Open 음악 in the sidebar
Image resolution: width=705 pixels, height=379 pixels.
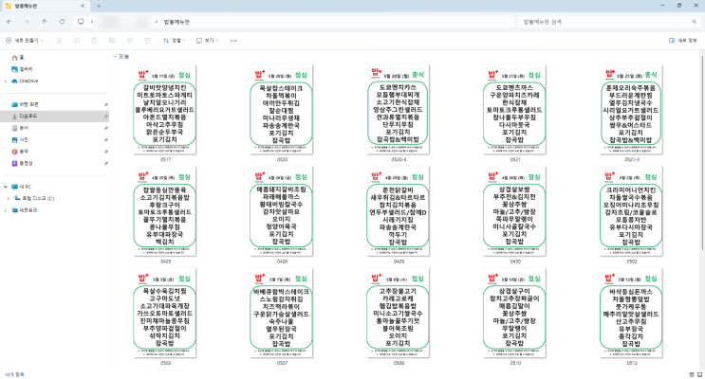[20, 152]
